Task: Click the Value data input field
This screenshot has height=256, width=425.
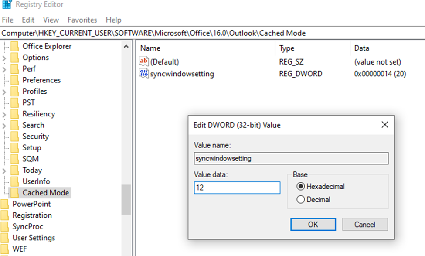Action: tap(237, 188)
